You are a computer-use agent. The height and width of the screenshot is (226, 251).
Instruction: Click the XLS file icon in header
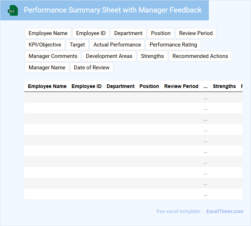coord(13,10)
